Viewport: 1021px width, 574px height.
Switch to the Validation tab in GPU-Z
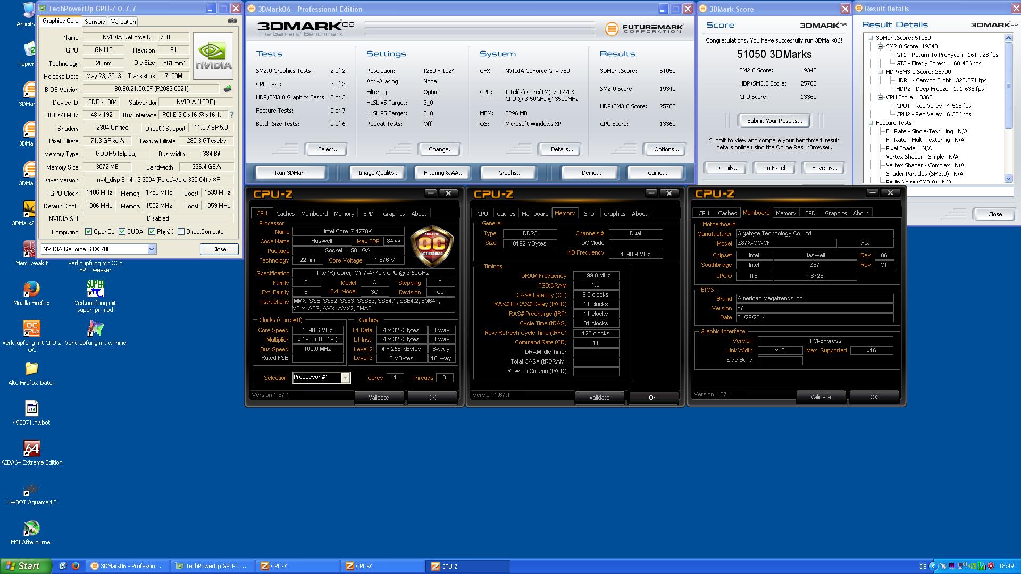tap(123, 22)
